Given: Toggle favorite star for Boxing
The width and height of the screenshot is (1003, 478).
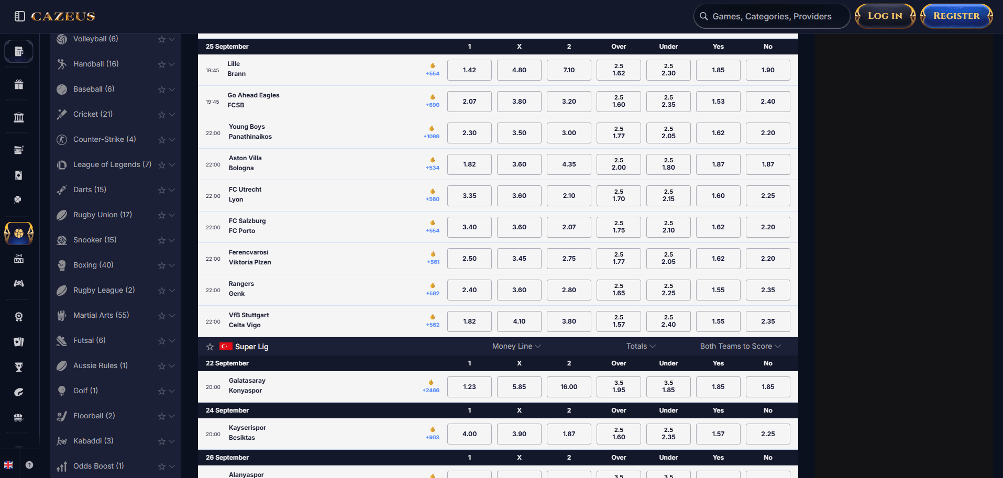Looking at the screenshot, I should tap(162, 265).
